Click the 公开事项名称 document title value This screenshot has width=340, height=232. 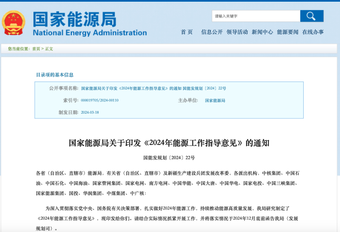tap(153, 88)
